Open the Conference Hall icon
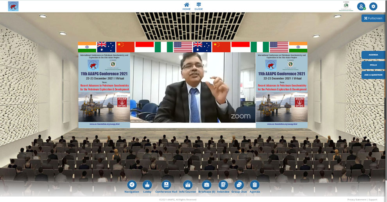This screenshot has width=387, height=202. coord(166,187)
